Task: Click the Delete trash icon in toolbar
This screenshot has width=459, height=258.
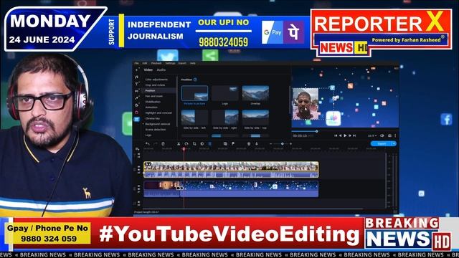Action: 163,144
